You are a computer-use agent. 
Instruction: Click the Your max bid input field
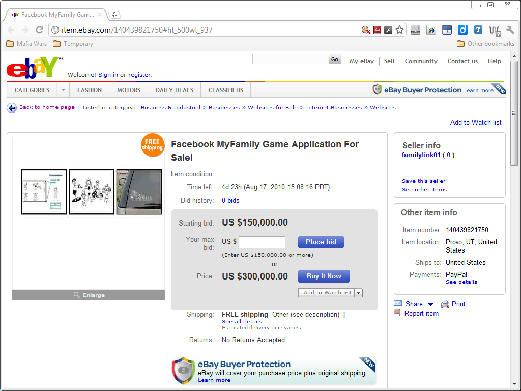click(262, 242)
